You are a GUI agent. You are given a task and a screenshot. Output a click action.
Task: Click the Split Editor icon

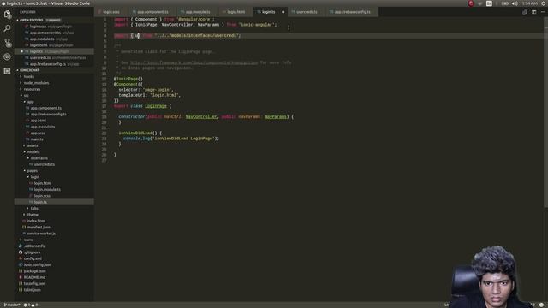pos(533,12)
